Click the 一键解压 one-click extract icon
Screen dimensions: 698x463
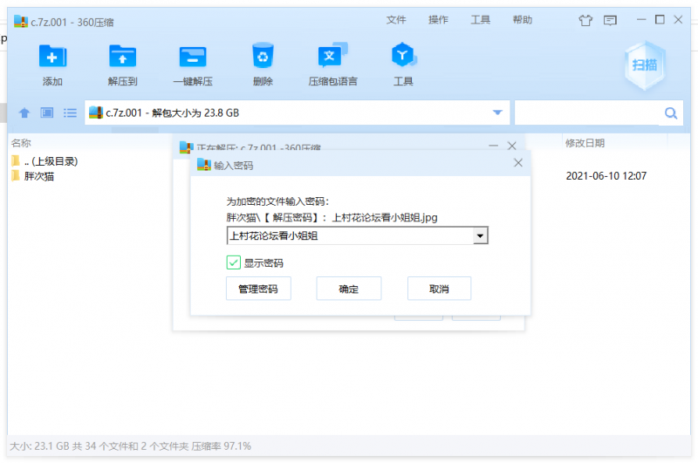point(193,58)
